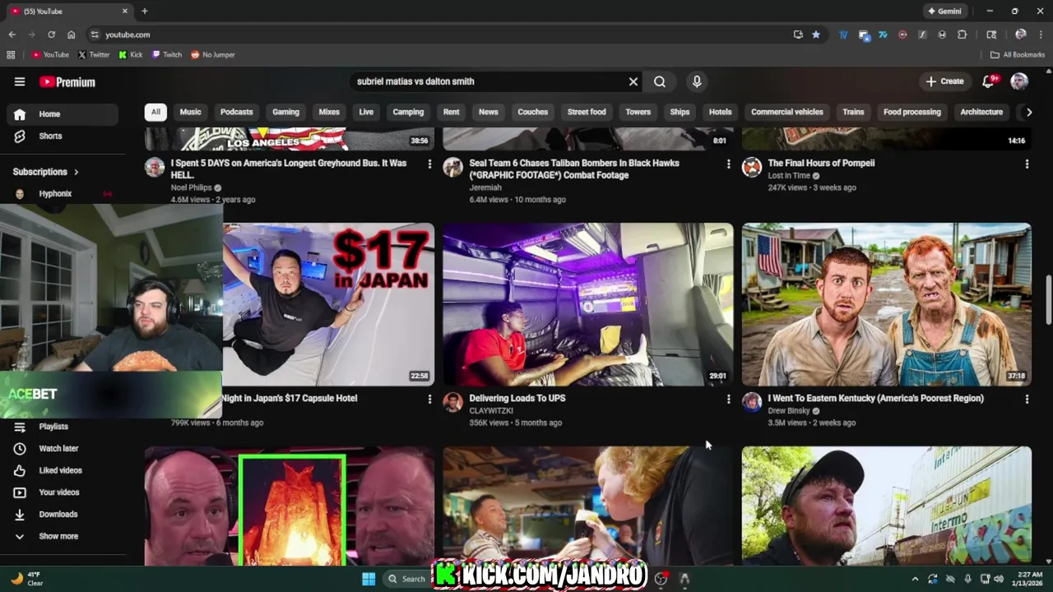1053x592 pixels.
Task: Open the Noel Philips channel link
Action: 191,187
